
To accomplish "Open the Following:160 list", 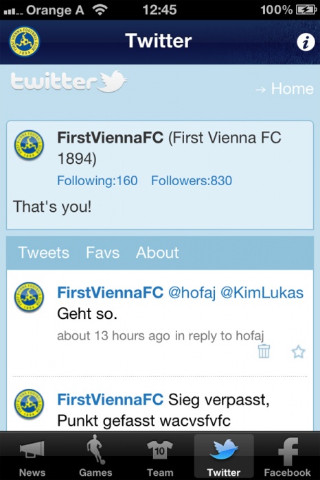I will click(x=97, y=180).
